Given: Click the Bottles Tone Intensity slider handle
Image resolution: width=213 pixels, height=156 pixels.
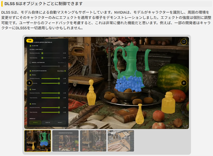Looking at the screenshot, I should pyautogui.click(x=59, y=112).
